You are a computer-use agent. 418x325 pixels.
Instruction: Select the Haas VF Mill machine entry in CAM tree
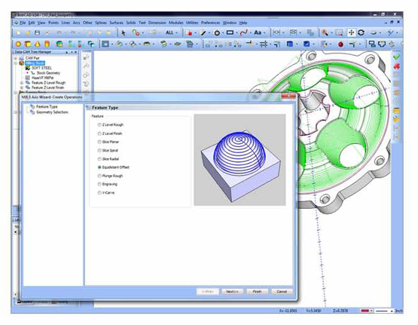click(x=42, y=78)
